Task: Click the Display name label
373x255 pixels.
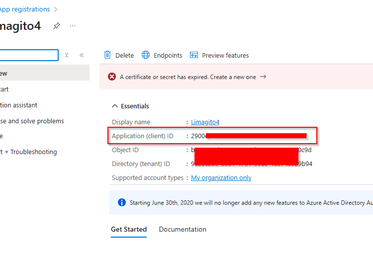Action: (x=131, y=122)
